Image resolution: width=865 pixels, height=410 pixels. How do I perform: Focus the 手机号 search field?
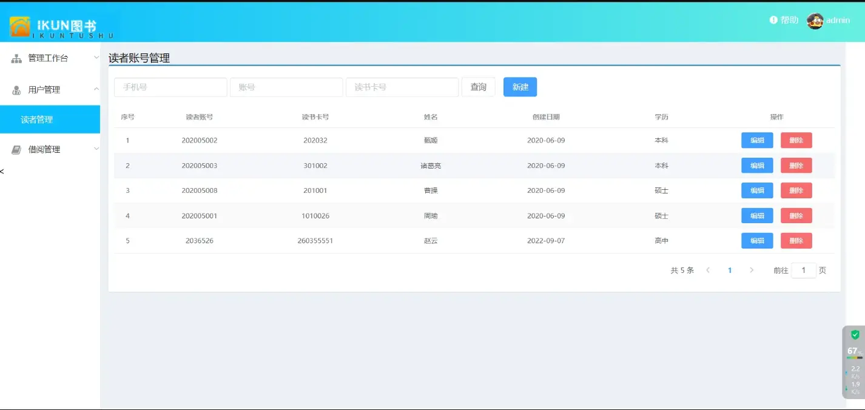[x=170, y=87]
